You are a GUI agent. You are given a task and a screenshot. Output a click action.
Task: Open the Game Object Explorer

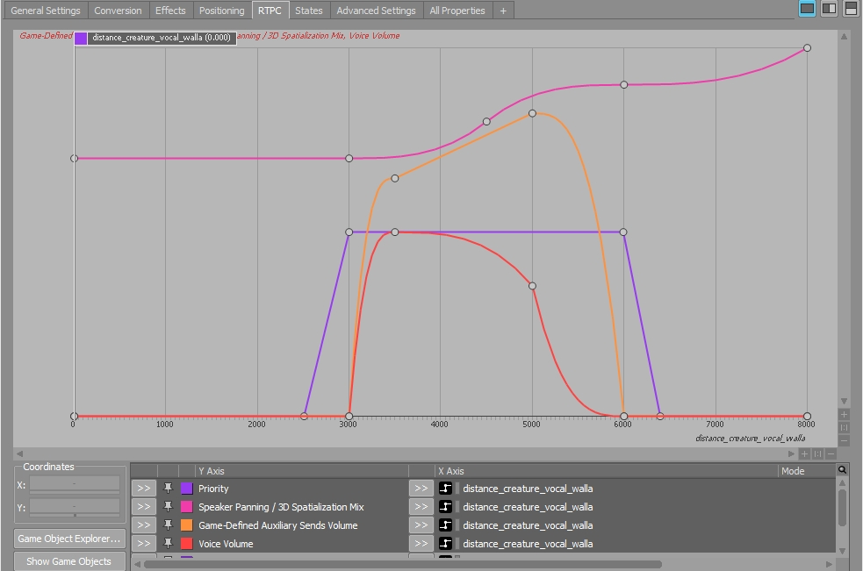[69, 539]
